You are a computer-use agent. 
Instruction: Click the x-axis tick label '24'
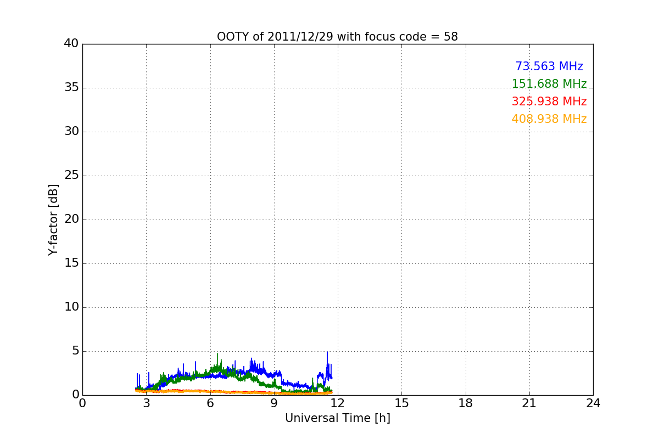pos(593,403)
